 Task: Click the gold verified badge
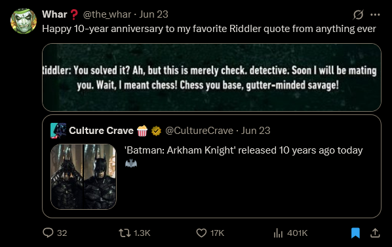[156, 131]
